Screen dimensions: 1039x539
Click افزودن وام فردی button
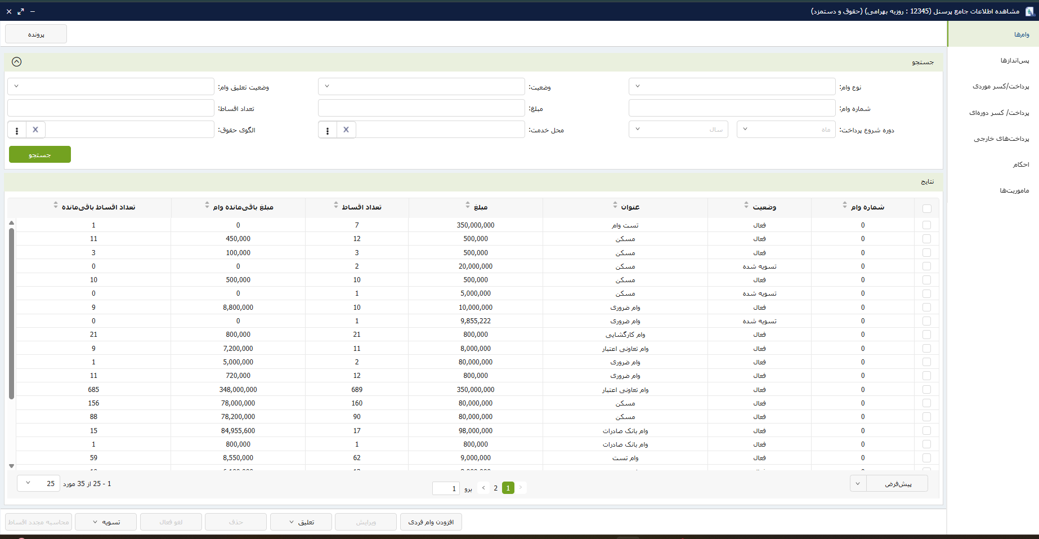tap(431, 522)
